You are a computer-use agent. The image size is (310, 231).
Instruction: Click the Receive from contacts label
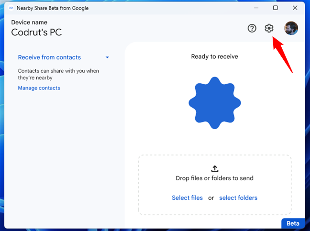point(49,57)
